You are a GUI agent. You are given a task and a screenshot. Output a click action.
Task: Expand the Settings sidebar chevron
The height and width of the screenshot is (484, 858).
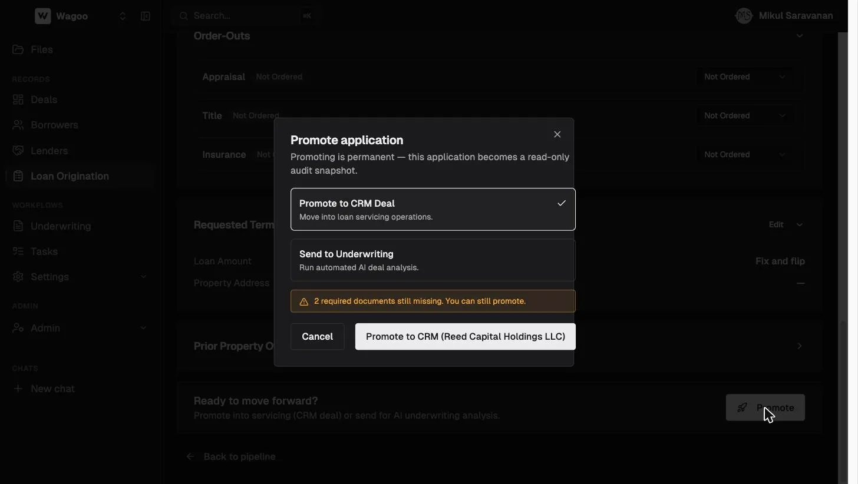click(143, 277)
